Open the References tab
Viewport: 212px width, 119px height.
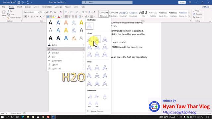pos(47,7)
